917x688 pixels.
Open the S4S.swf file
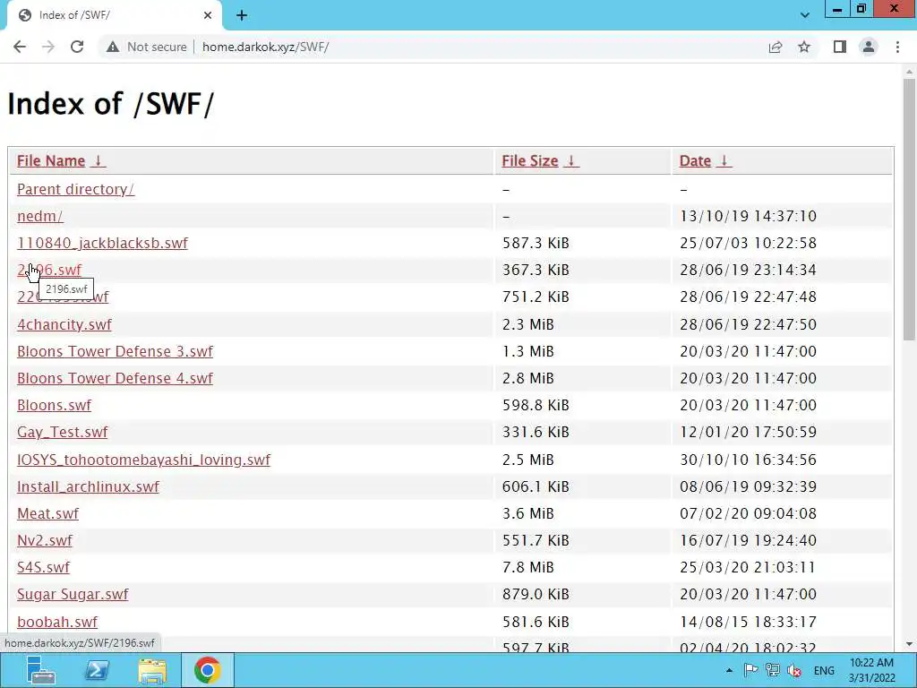43,567
